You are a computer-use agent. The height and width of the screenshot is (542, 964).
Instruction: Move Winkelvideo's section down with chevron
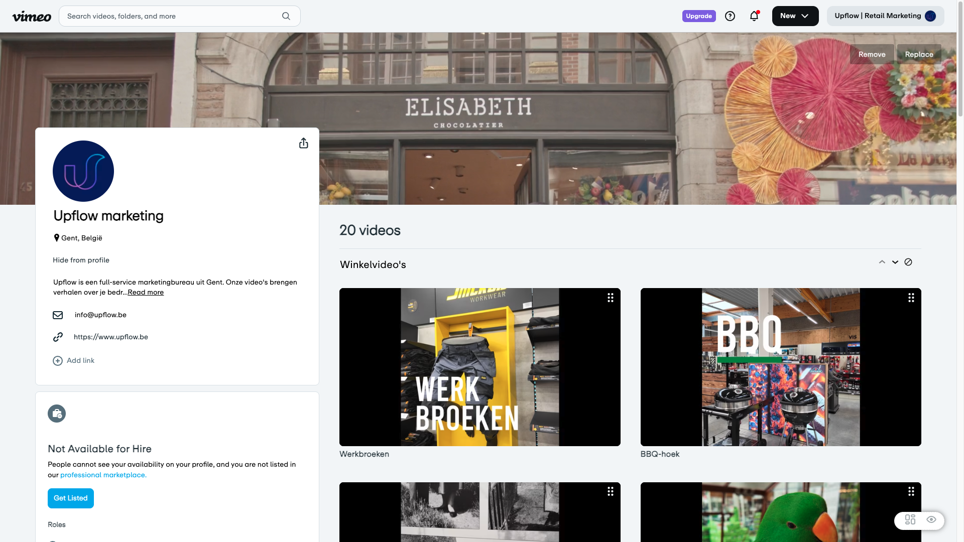(x=895, y=262)
